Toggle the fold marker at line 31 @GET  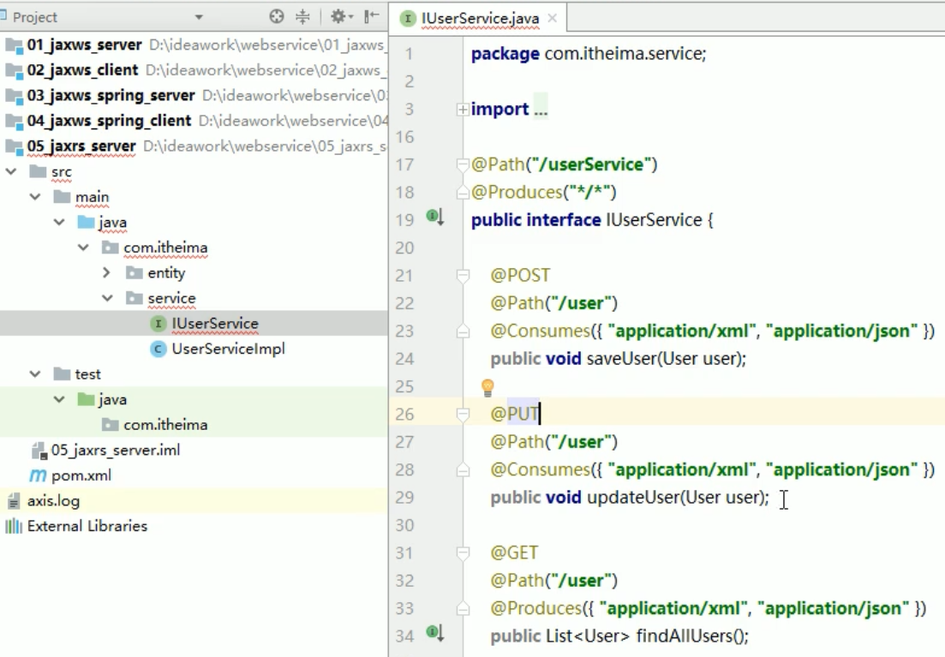pyautogui.click(x=463, y=552)
